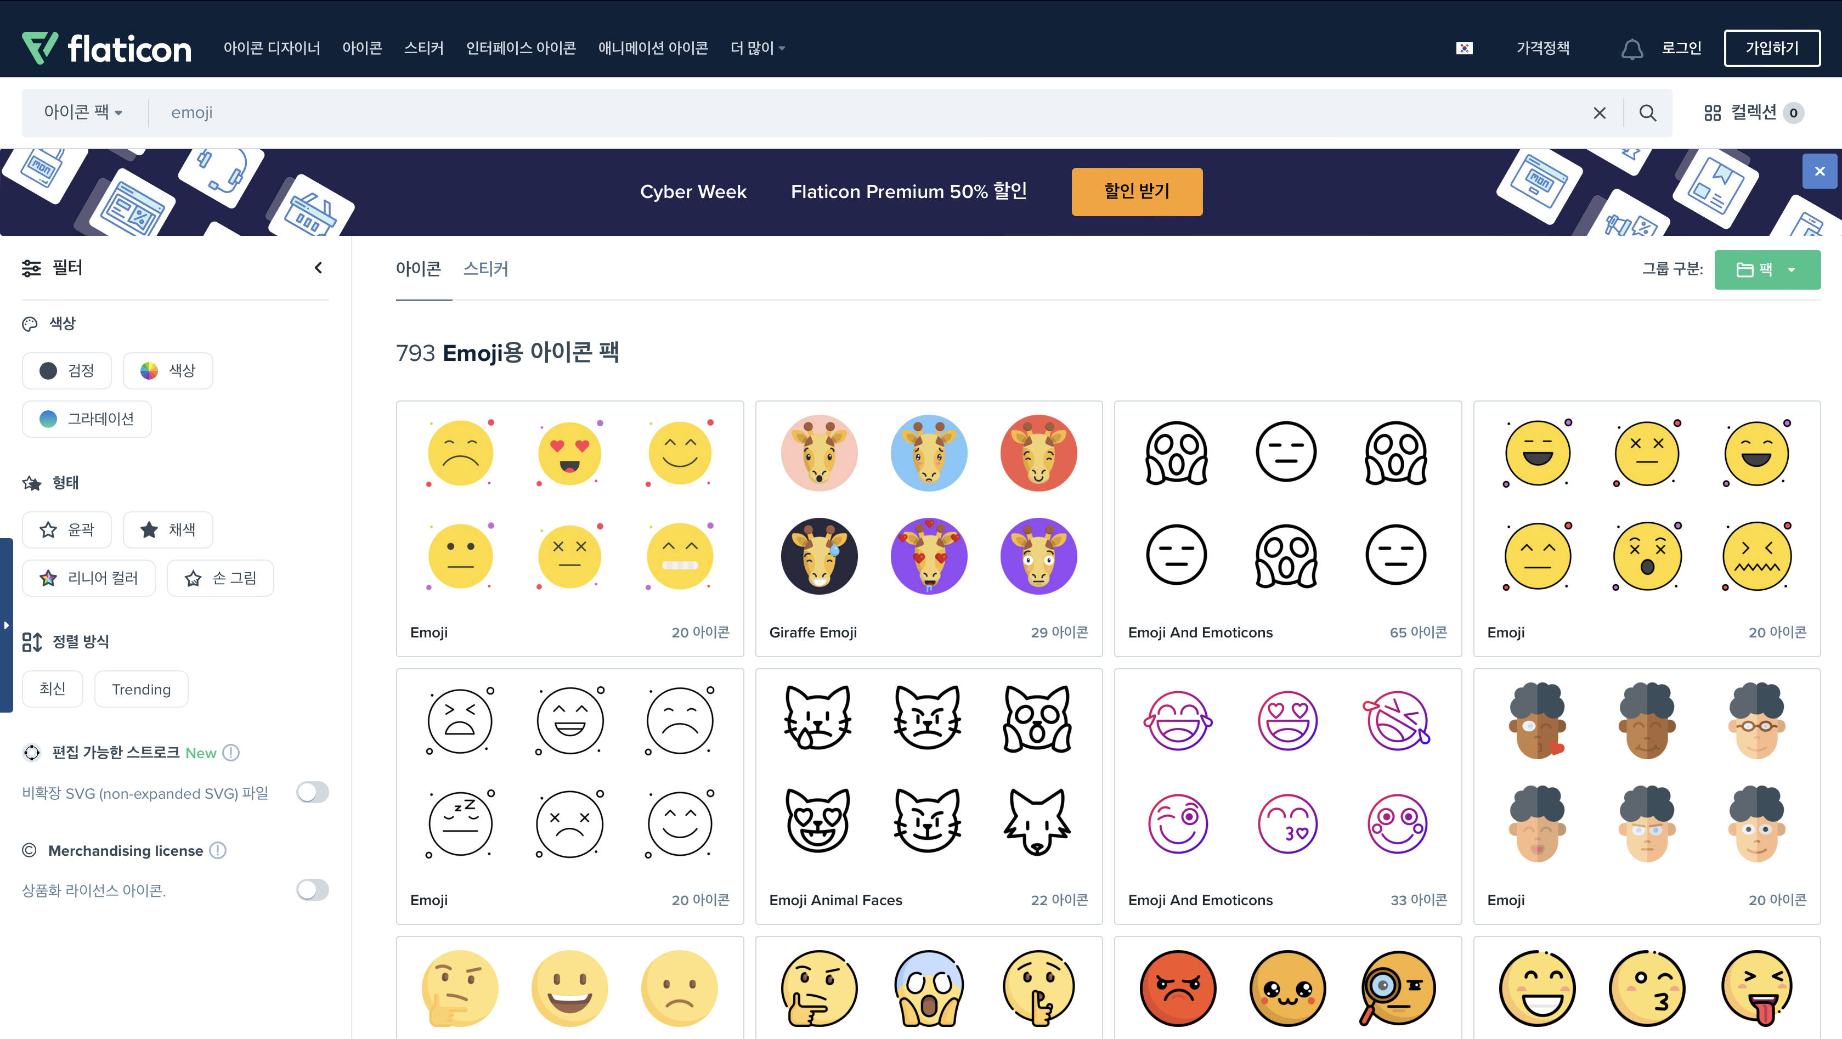Open the Giraffe Emoji icon pack
The width and height of the screenshot is (1842, 1039).
928,528
